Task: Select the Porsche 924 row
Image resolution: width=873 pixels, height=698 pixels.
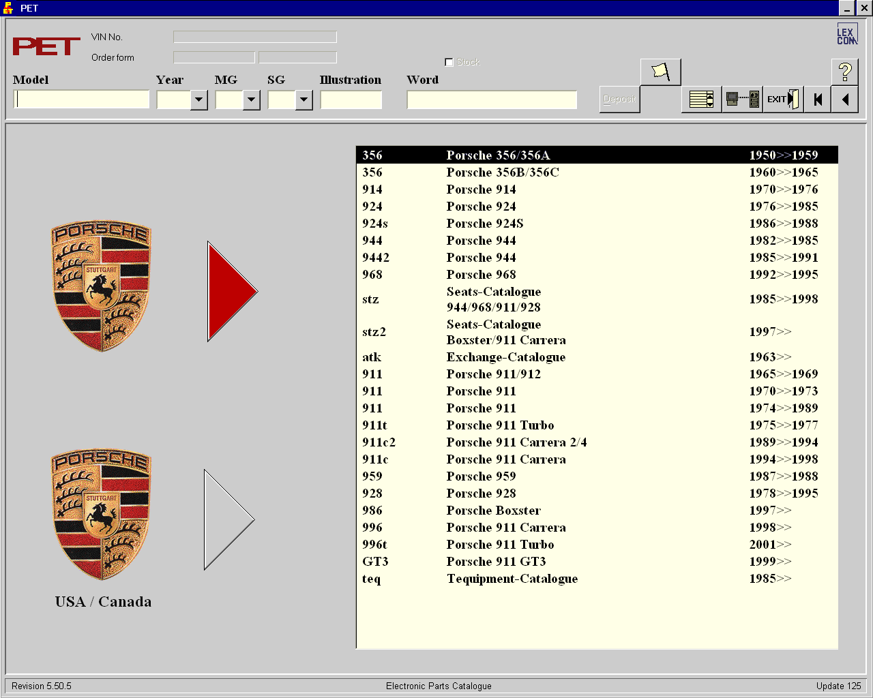Action: tap(597, 207)
